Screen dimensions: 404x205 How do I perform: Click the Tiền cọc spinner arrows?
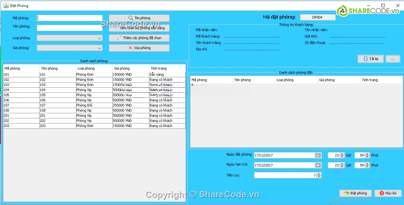319,175
